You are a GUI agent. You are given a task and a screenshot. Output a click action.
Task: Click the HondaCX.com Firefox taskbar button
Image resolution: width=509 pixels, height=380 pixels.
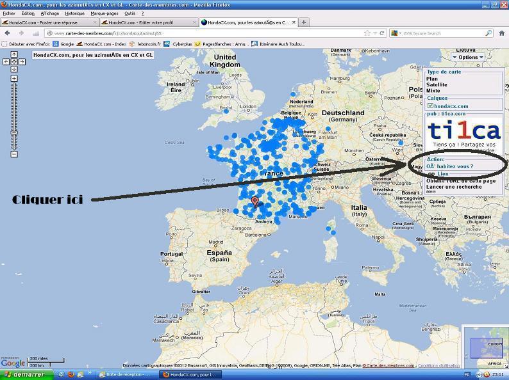click(x=192, y=374)
